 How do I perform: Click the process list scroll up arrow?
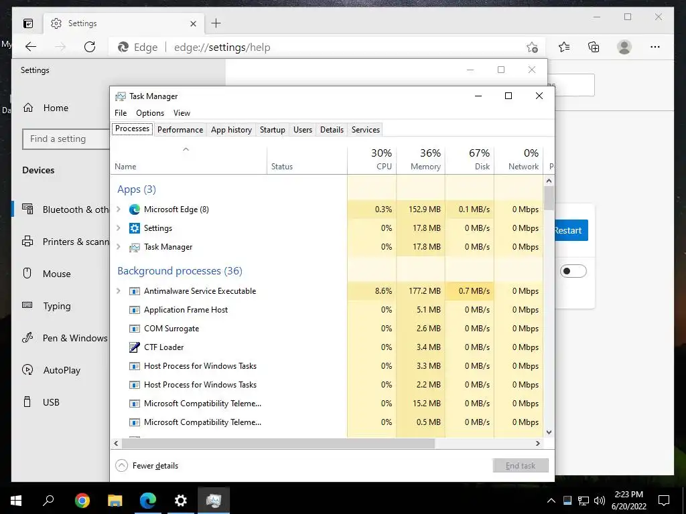pos(549,181)
